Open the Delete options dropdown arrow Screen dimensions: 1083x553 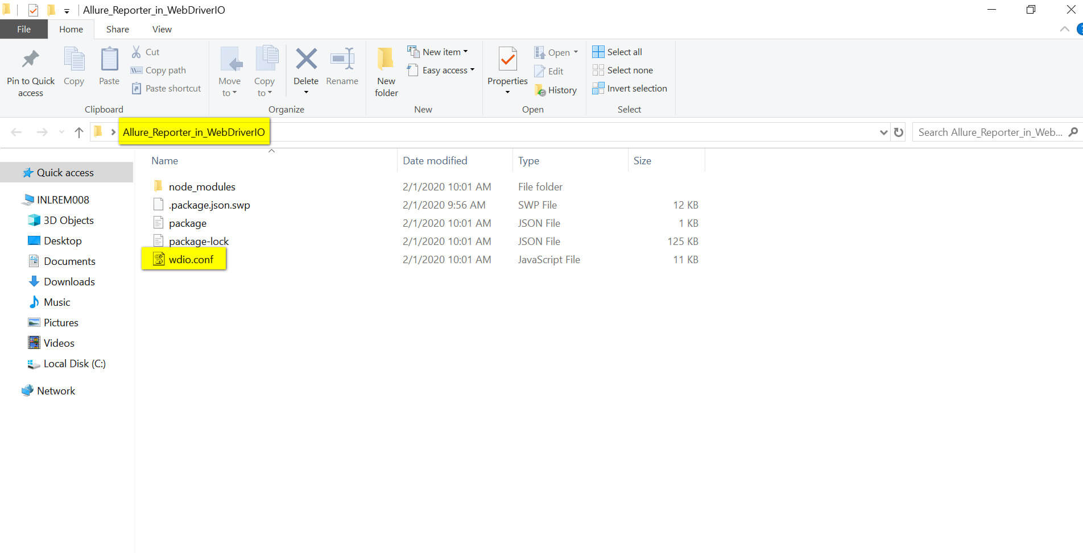[306, 93]
